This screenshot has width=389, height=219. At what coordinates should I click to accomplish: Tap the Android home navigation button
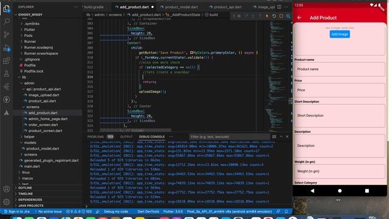(340, 190)
